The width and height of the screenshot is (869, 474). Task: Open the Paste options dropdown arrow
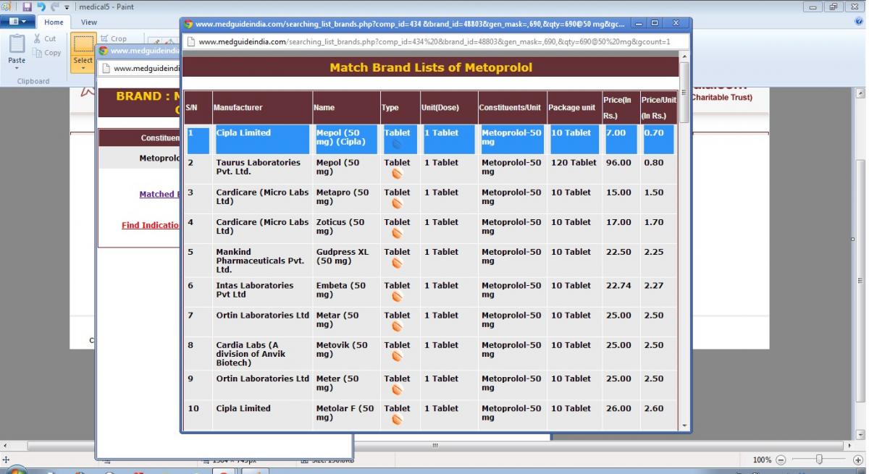click(x=17, y=69)
